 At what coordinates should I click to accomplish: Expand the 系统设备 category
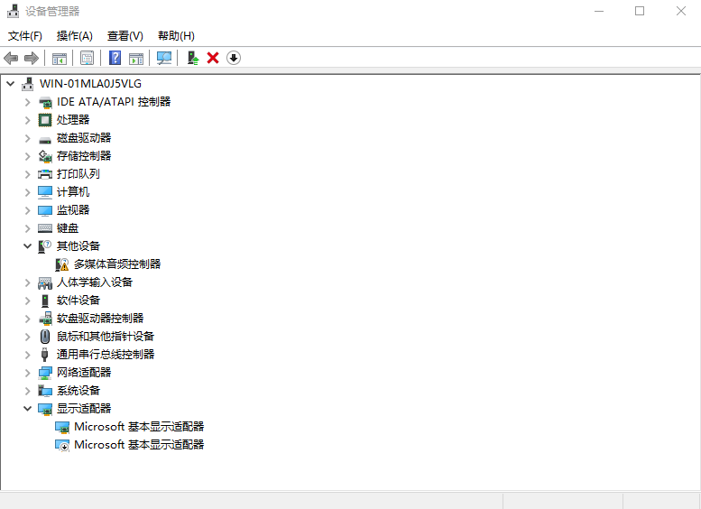[28, 391]
